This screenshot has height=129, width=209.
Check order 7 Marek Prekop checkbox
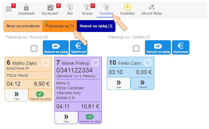pos(95,63)
